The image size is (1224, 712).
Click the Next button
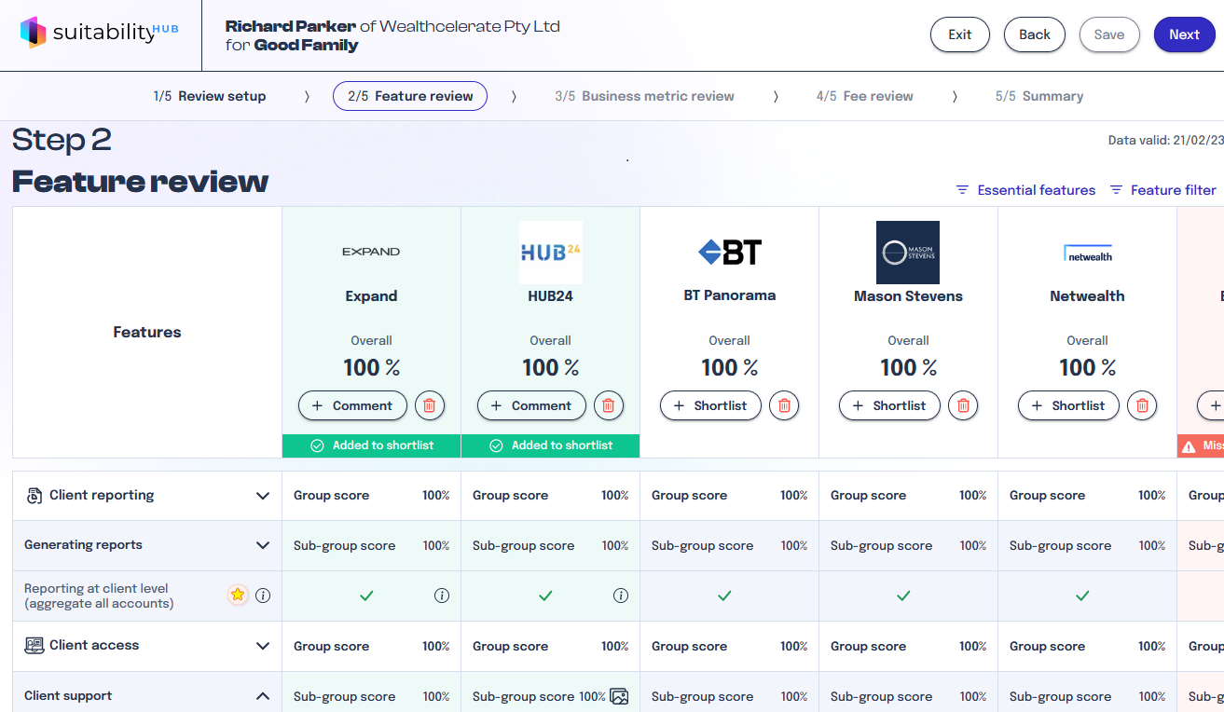[x=1185, y=34]
